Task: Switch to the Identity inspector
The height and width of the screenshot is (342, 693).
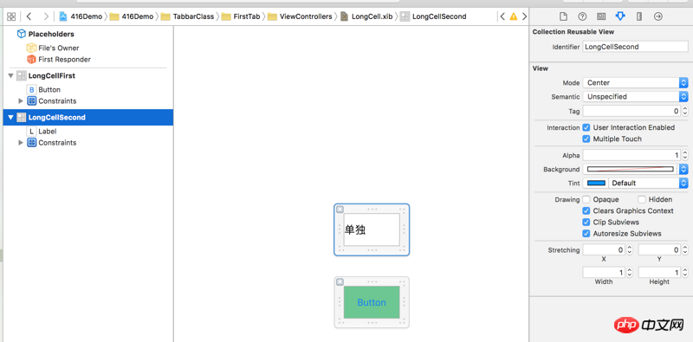Action: (x=601, y=16)
